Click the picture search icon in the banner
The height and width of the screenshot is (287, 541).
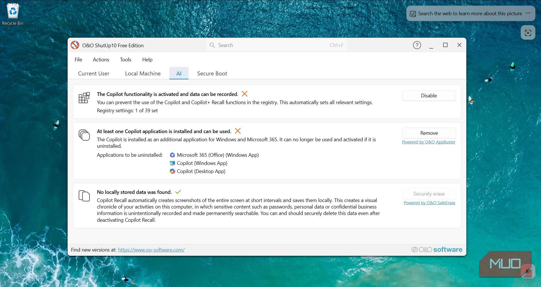(413, 14)
